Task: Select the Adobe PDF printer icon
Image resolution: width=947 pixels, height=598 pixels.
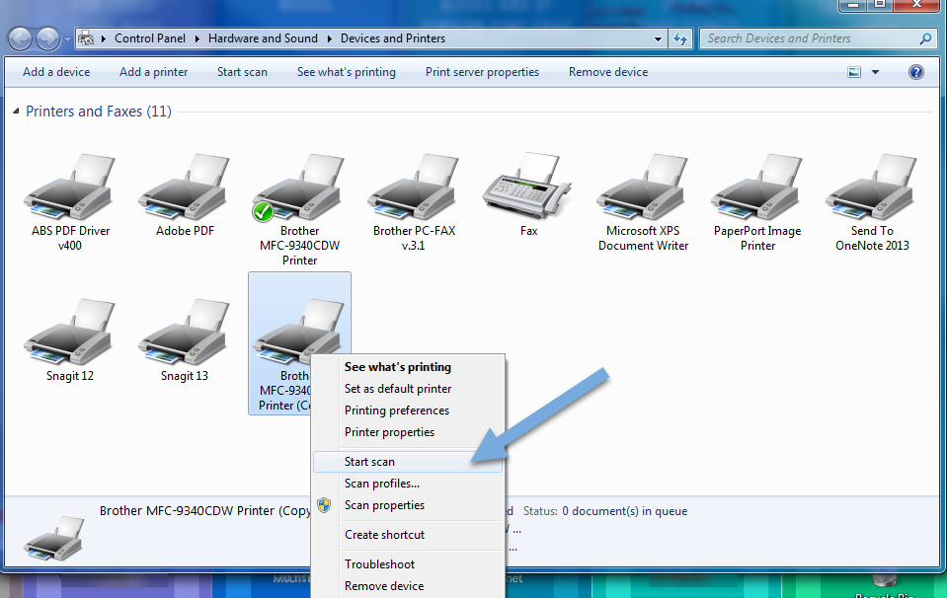Action: [x=185, y=187]
